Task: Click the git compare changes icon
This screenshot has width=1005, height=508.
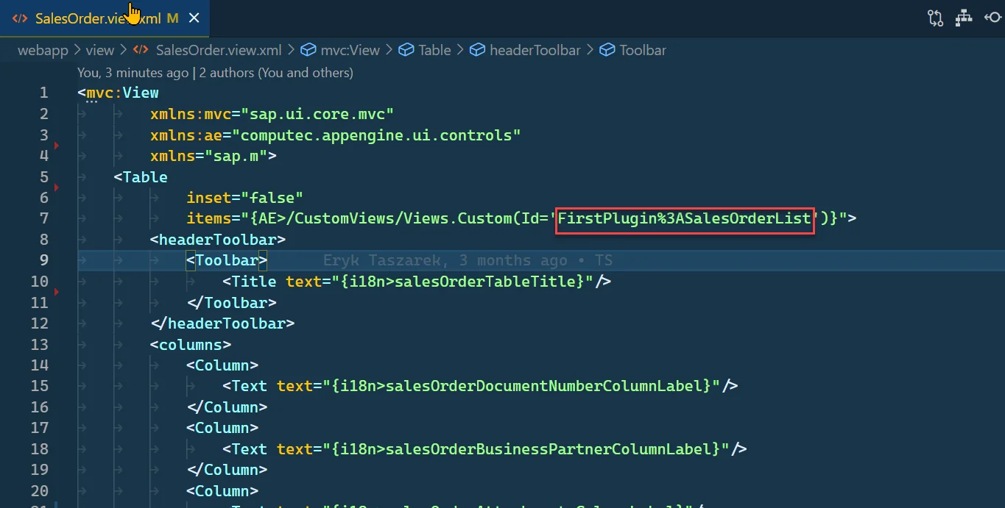Action: (x=935, y=18)
